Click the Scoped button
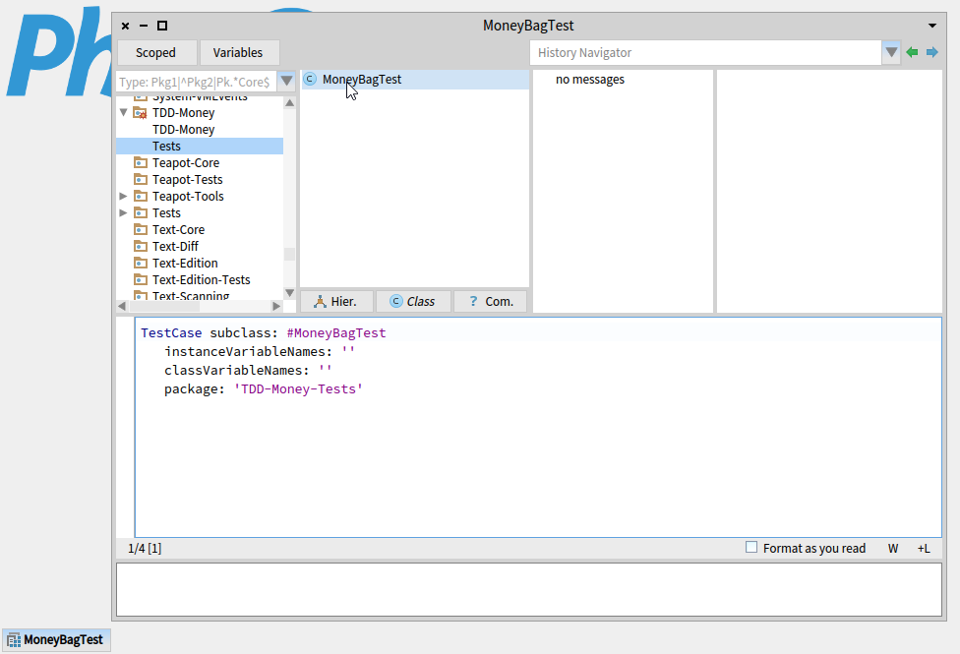The height and width of the screenshot is (654, 960). (157, 53)
